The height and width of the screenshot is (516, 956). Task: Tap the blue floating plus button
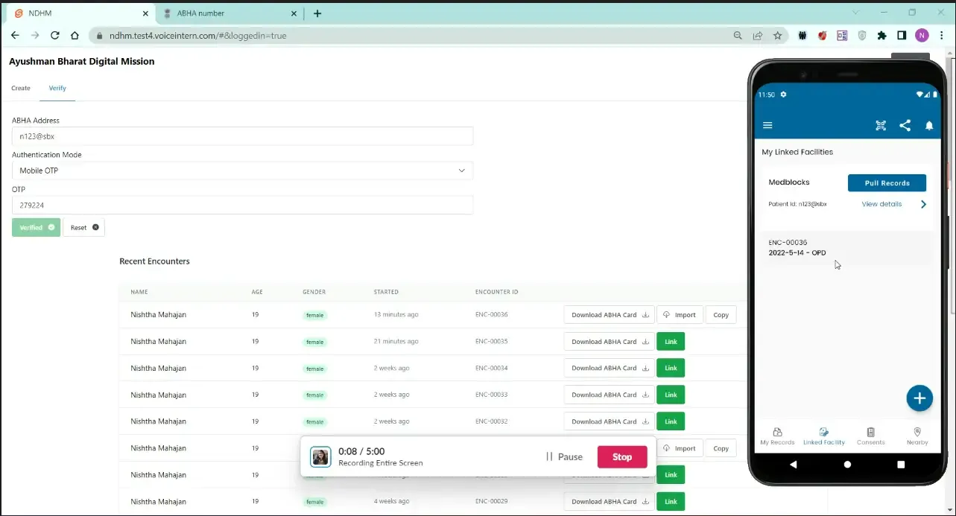(x=919, y=398)
